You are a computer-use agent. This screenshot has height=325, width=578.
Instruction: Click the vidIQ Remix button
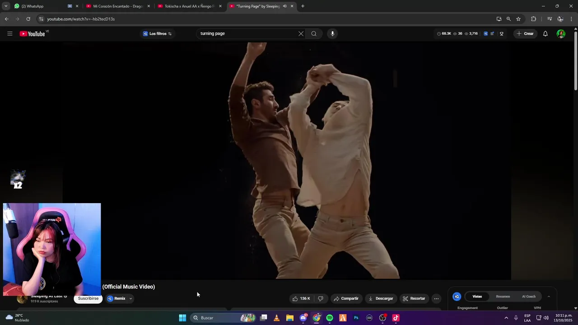[117, 299]
